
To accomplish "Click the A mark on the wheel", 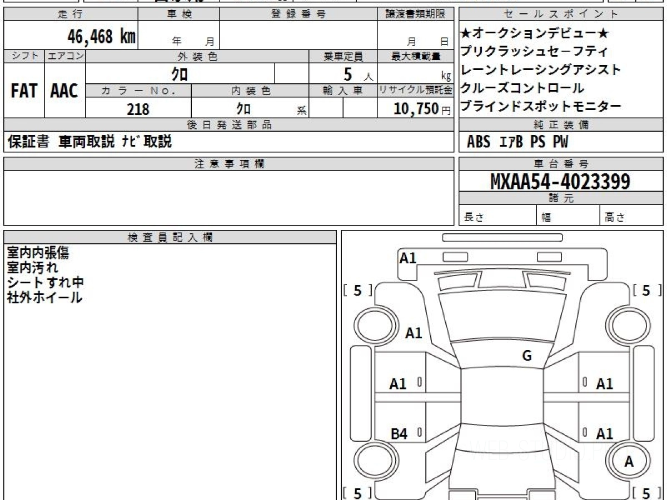I will pyautogui.click(x=629, y=461).
